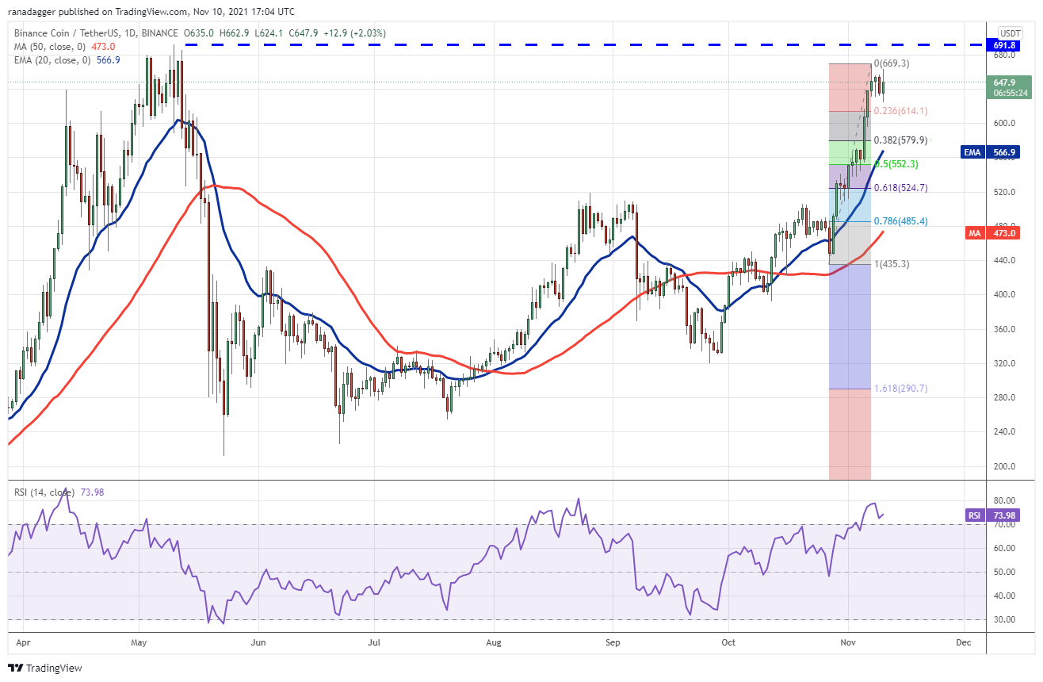Click the USDT currency label
This screenshot has width=1043, height=682.
tap(1011, 33)
